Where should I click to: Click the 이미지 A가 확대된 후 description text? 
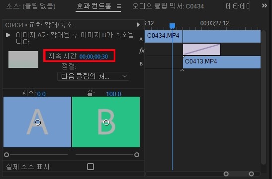pos(75,38)
